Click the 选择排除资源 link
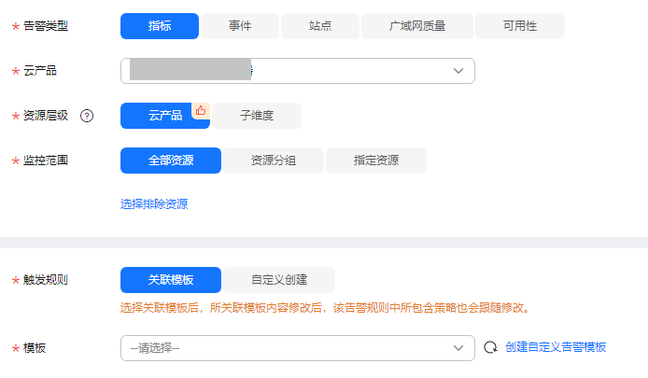The height and width of the screenshot is (378, 648). [154, 203]
